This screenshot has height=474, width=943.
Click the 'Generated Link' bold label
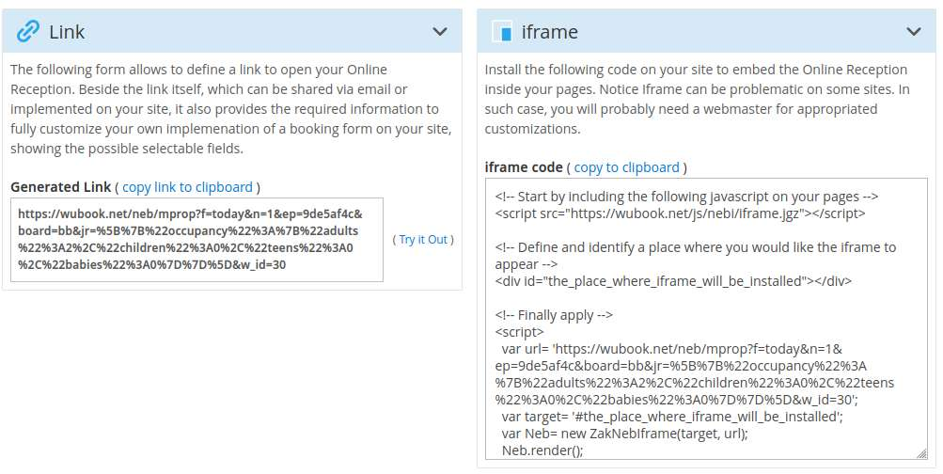[x=61, y=187]
